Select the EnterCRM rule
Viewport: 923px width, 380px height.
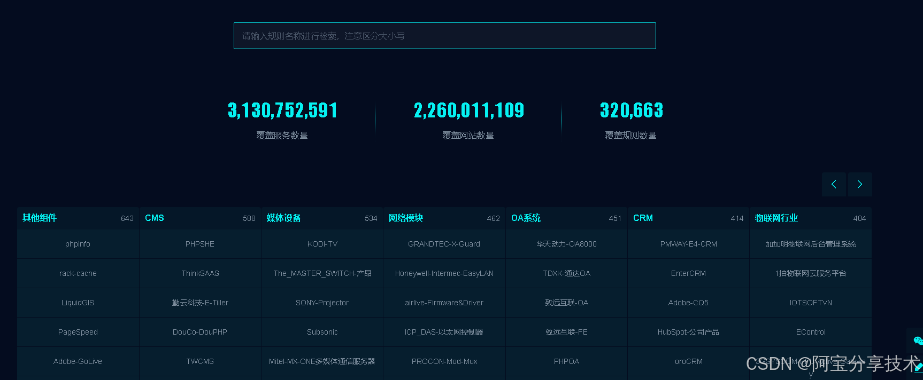coord(688,273)
